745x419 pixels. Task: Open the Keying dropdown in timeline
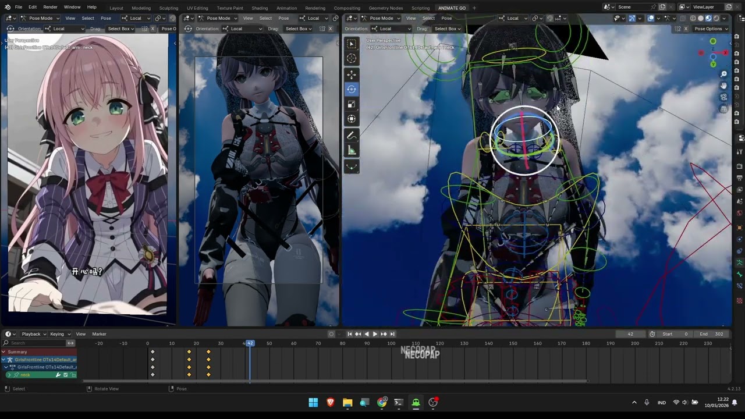(60, 334)
